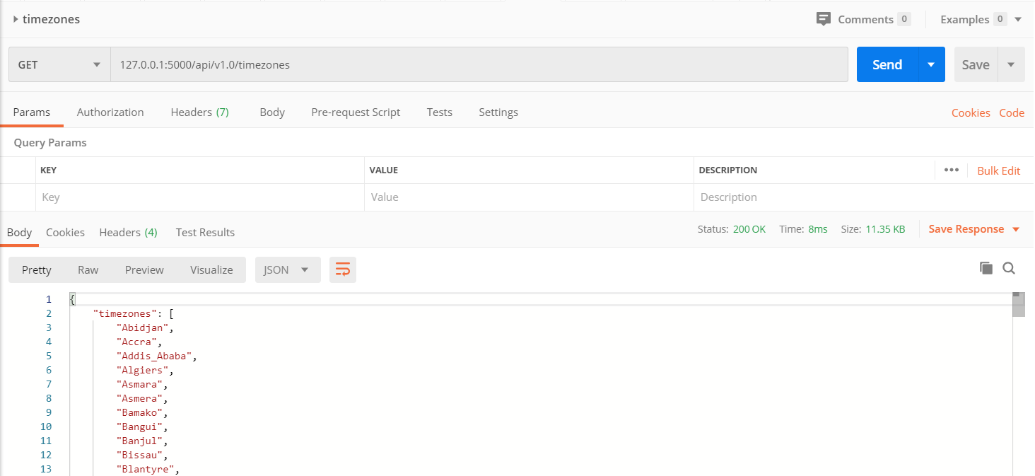
Task: Click the Key input field
Action: click(x=200, y=197)
